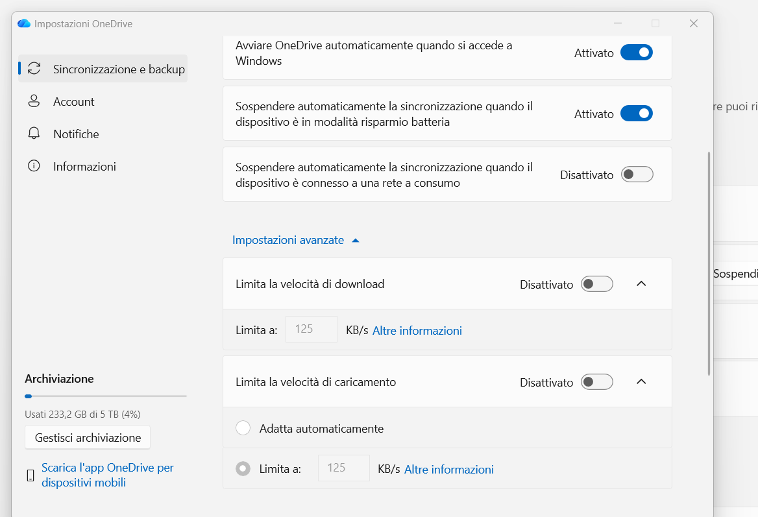Click Gestisci archiviazione button
This screenshot has height=517, width=758.
click(x=88, y=438)
